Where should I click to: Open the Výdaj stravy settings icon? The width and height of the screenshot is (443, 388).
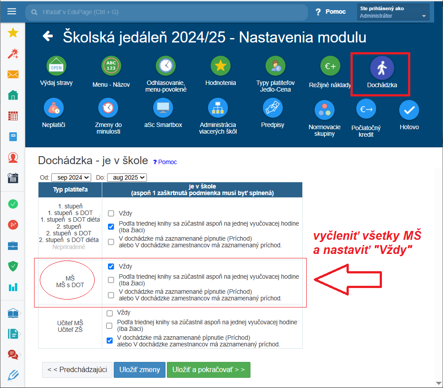tap(56, 66)
